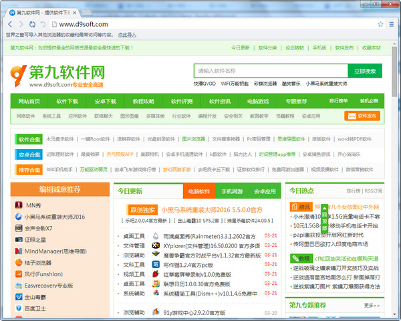Click the undo-close-tab arrow icon
Image resolution: width=401 pixels, height=321 pixels.
(43, 24)
